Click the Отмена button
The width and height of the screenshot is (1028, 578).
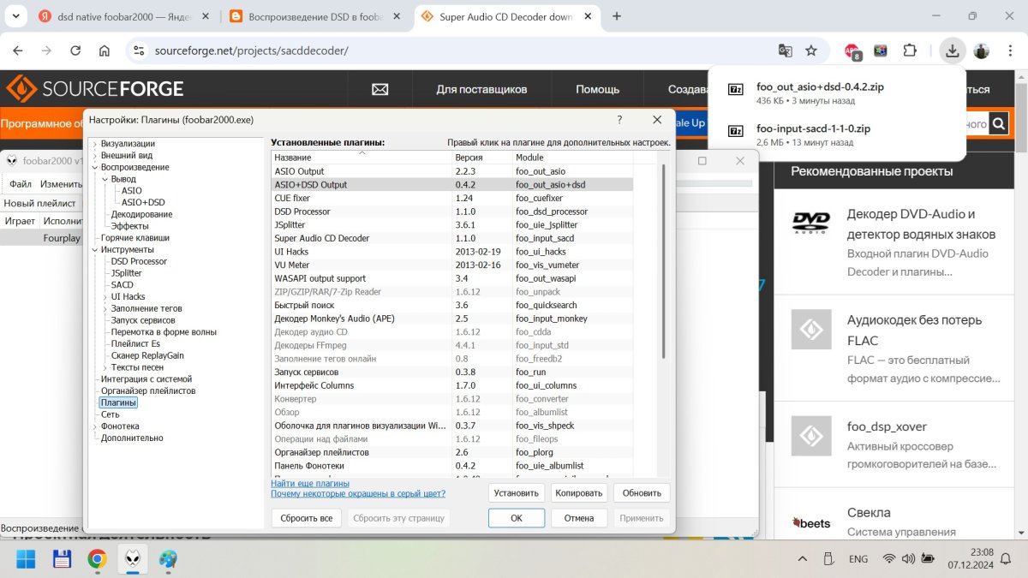click(x=579, y=518)
